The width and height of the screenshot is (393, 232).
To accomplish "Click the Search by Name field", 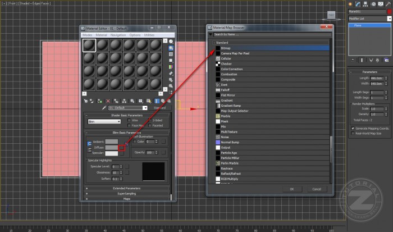I will tap(269, 34).
